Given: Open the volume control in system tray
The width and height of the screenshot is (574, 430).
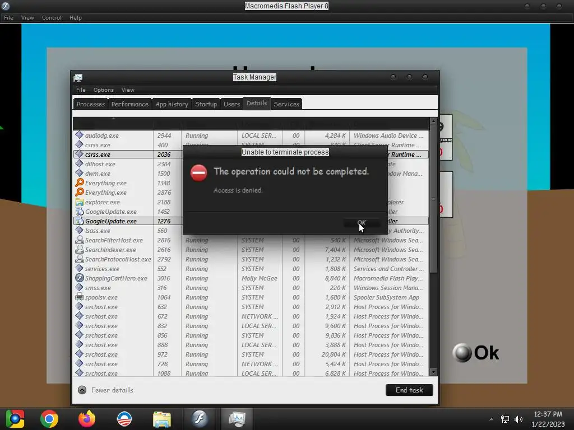Looking at the screenshot, I should tap(518, 419).
